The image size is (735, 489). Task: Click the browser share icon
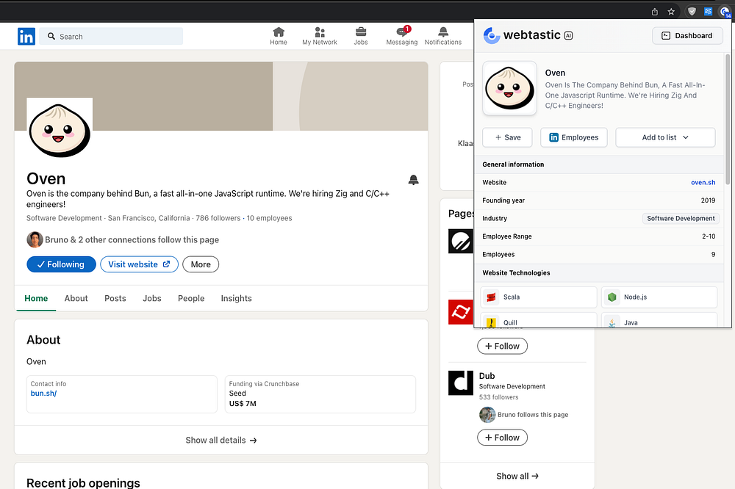point(654,12)
